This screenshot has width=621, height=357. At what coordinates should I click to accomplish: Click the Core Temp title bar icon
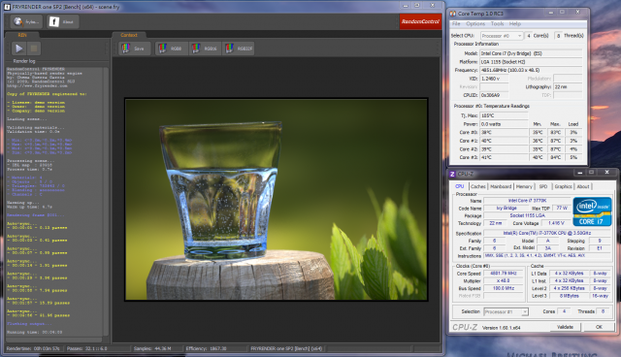(x=453, y=14)
